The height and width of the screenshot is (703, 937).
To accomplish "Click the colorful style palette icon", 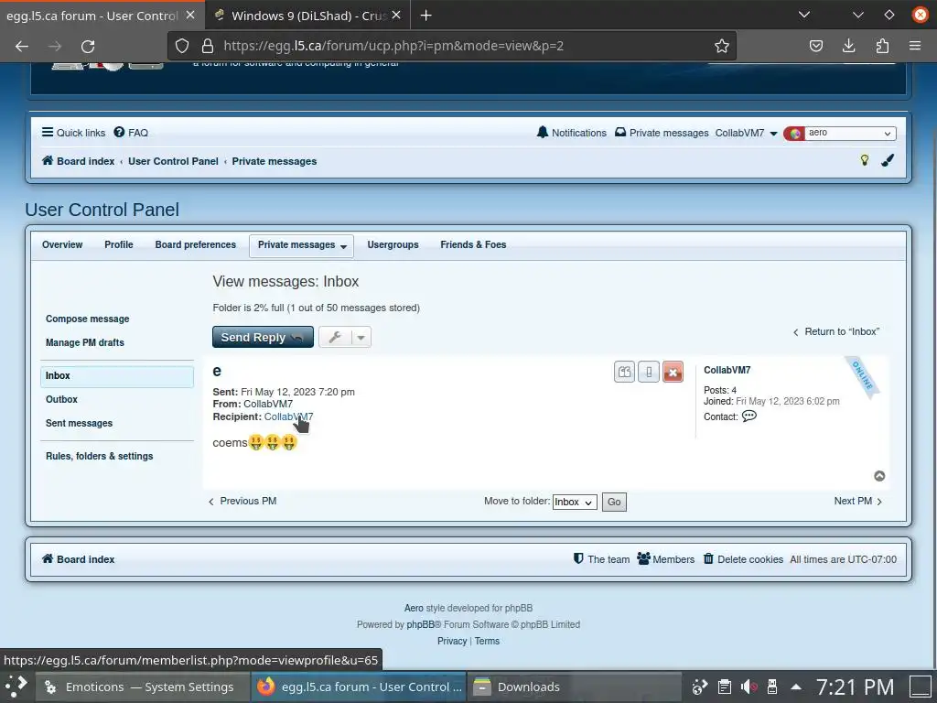I will point(795,134).
